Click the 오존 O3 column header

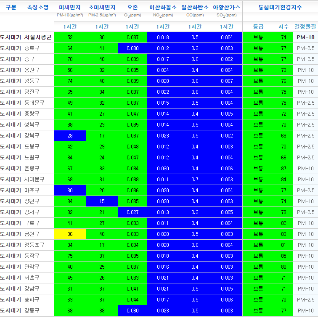133,8
